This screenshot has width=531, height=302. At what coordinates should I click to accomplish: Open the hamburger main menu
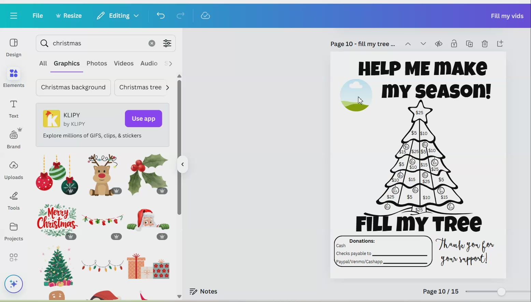pos(14,16)
